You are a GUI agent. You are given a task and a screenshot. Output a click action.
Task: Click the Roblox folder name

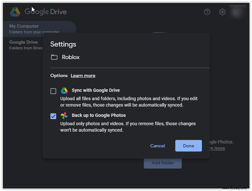point(71,57)
